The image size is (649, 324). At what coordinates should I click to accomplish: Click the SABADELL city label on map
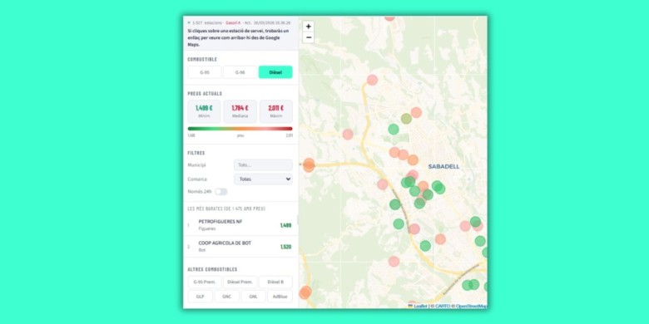pyautogui.click(x=443, y=166)
